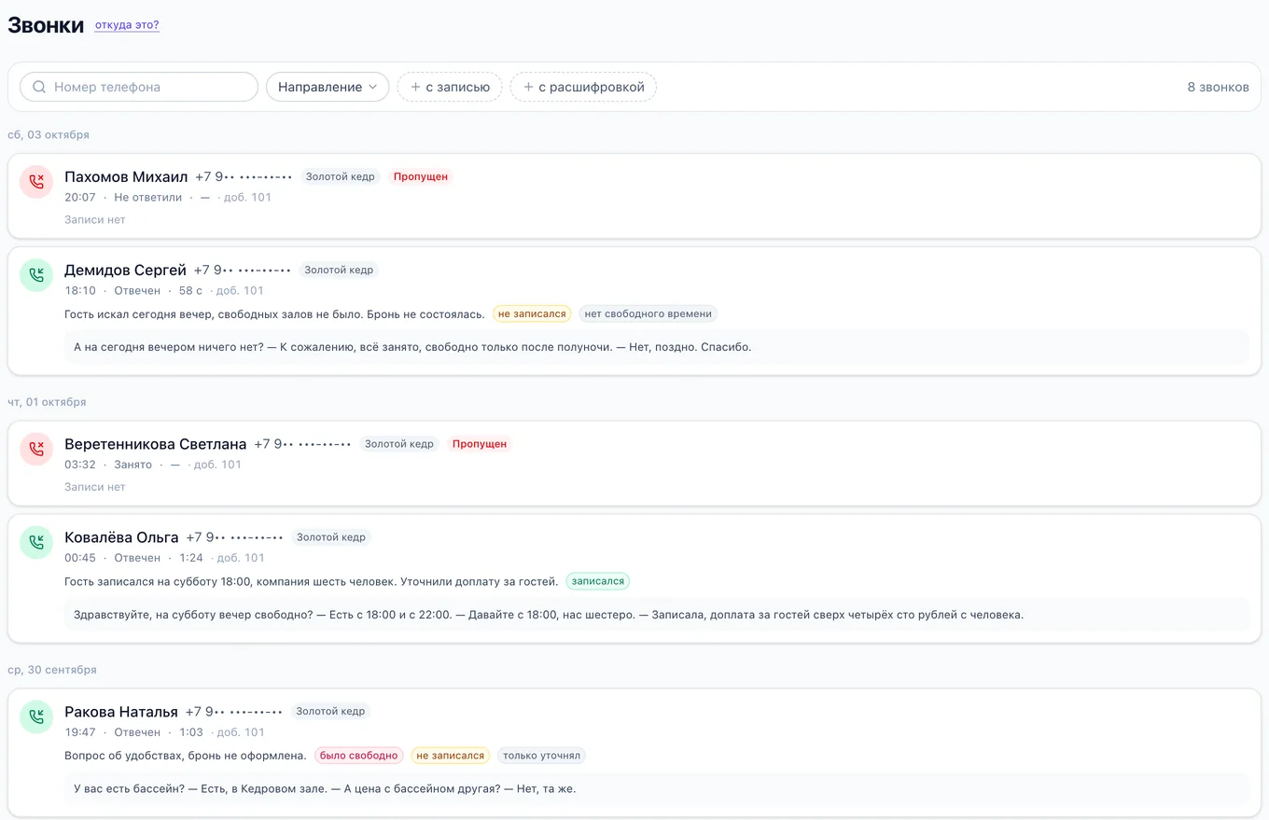Toggle the «с записью» filter chip

pos(450,87)
